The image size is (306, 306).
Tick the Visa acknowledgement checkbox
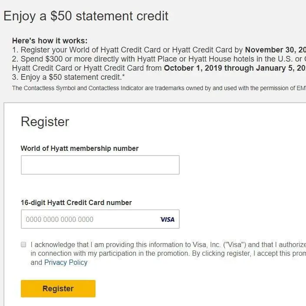coord(23,244)
